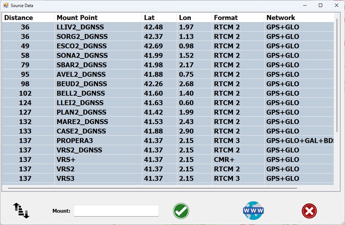
Task: Select the ESCO2_DGNSS mount point
Action: click(81, 46)
